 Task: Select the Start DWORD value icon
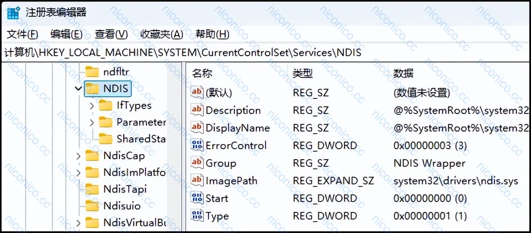[197, 198]
